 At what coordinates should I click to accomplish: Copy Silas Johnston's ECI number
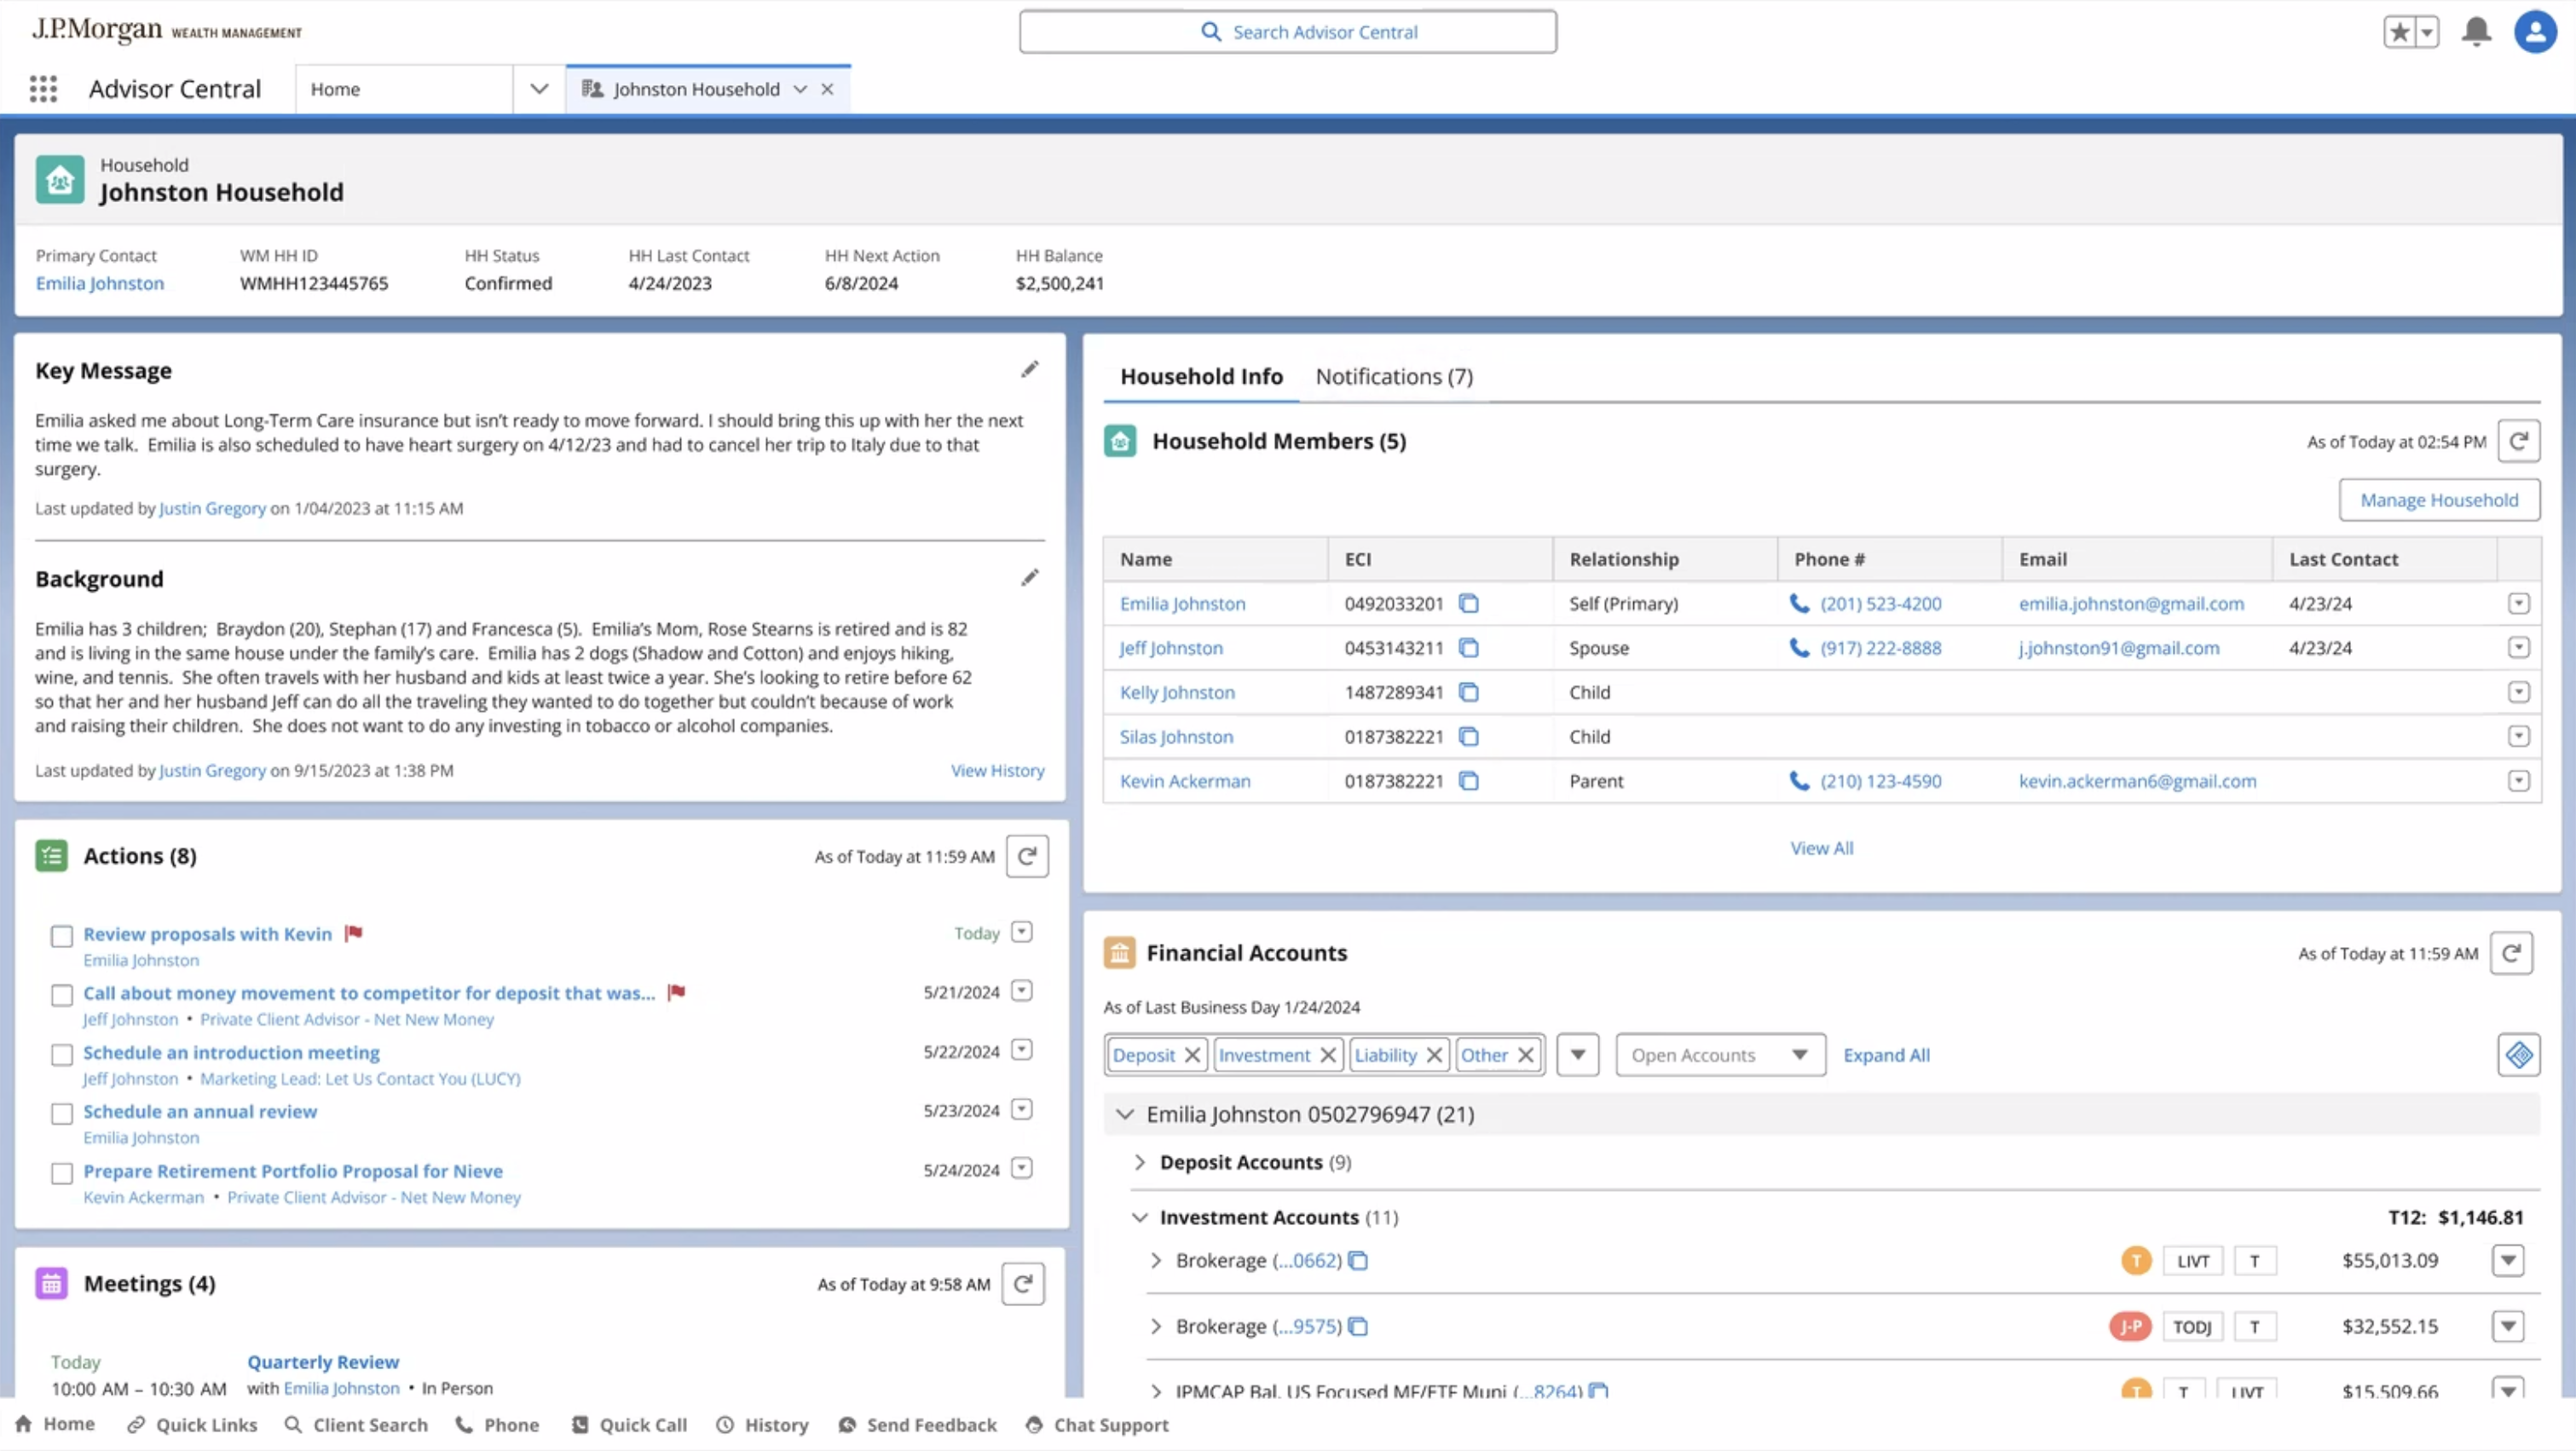1468,737
